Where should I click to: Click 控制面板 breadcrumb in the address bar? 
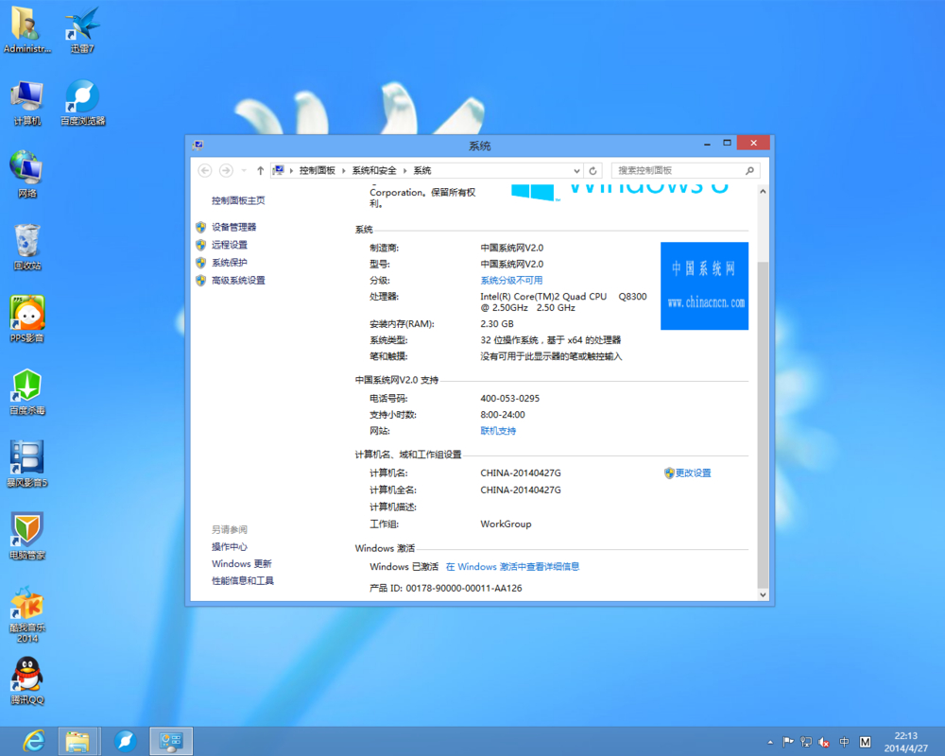pyautogui.click(x=317, y=171)
